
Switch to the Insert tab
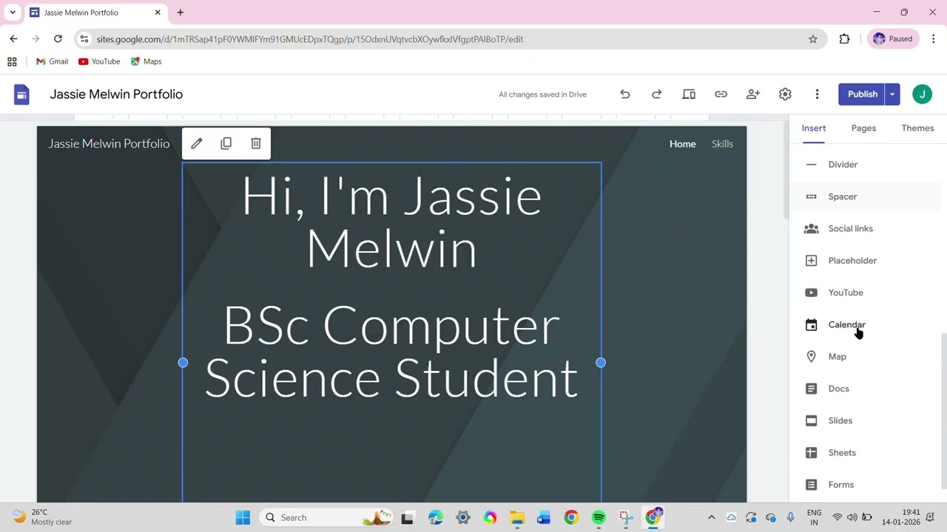click(x=813, y=128)
